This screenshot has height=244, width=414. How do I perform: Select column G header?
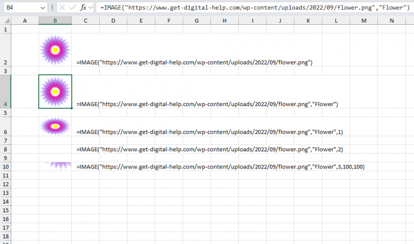[197, 20]
